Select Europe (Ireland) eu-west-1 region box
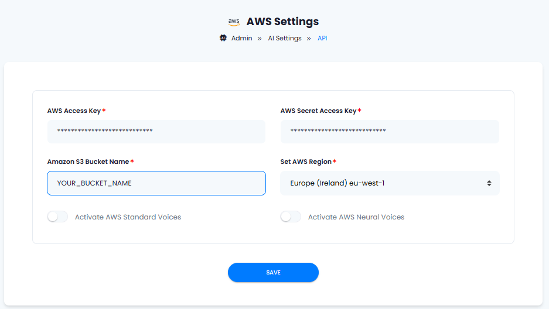549x309 pixels. pyautogui.click(x=390, y=183)
